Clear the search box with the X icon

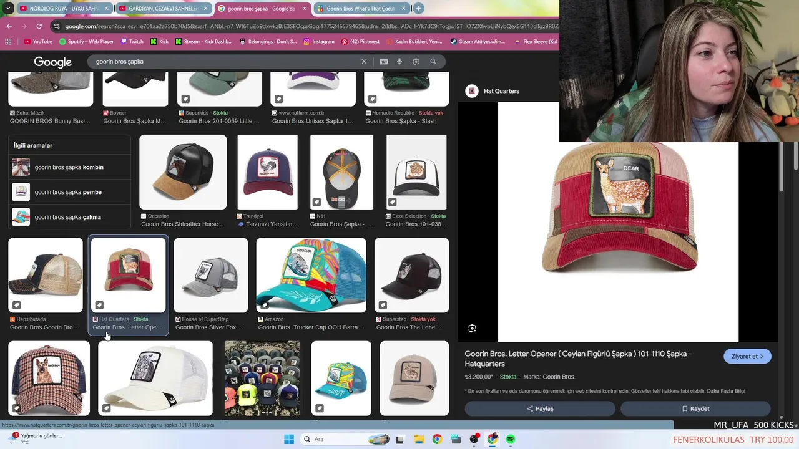point(364,62)
